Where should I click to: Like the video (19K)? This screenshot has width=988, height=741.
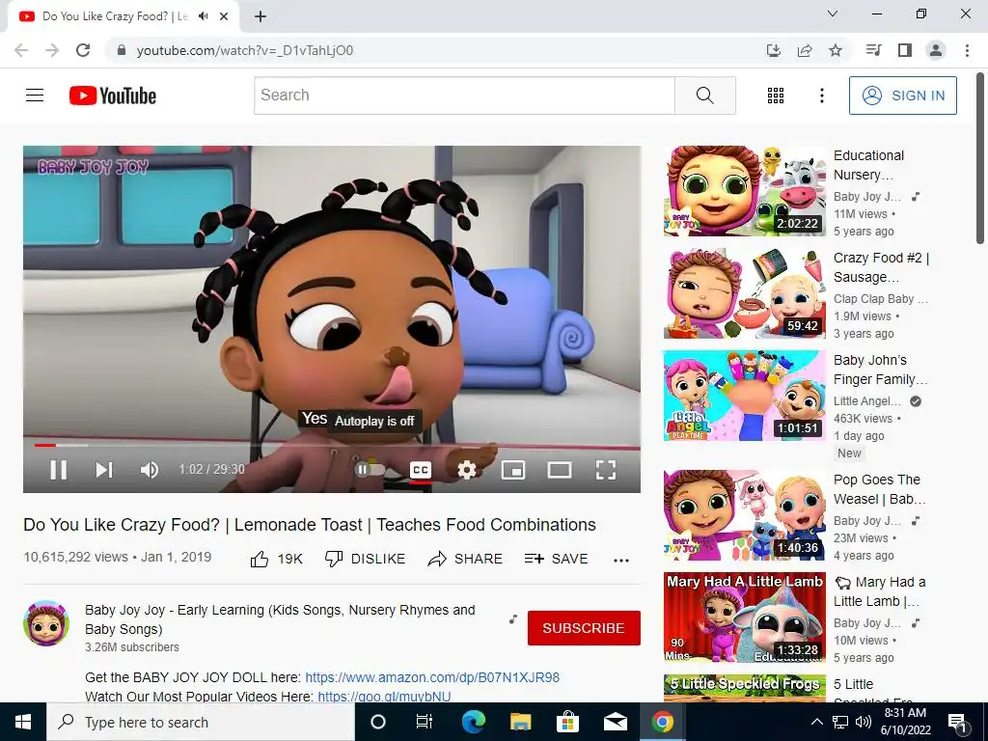(x=276, y=559)
